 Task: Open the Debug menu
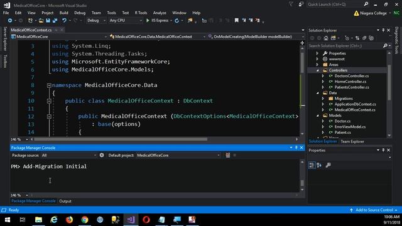(80, 13)
